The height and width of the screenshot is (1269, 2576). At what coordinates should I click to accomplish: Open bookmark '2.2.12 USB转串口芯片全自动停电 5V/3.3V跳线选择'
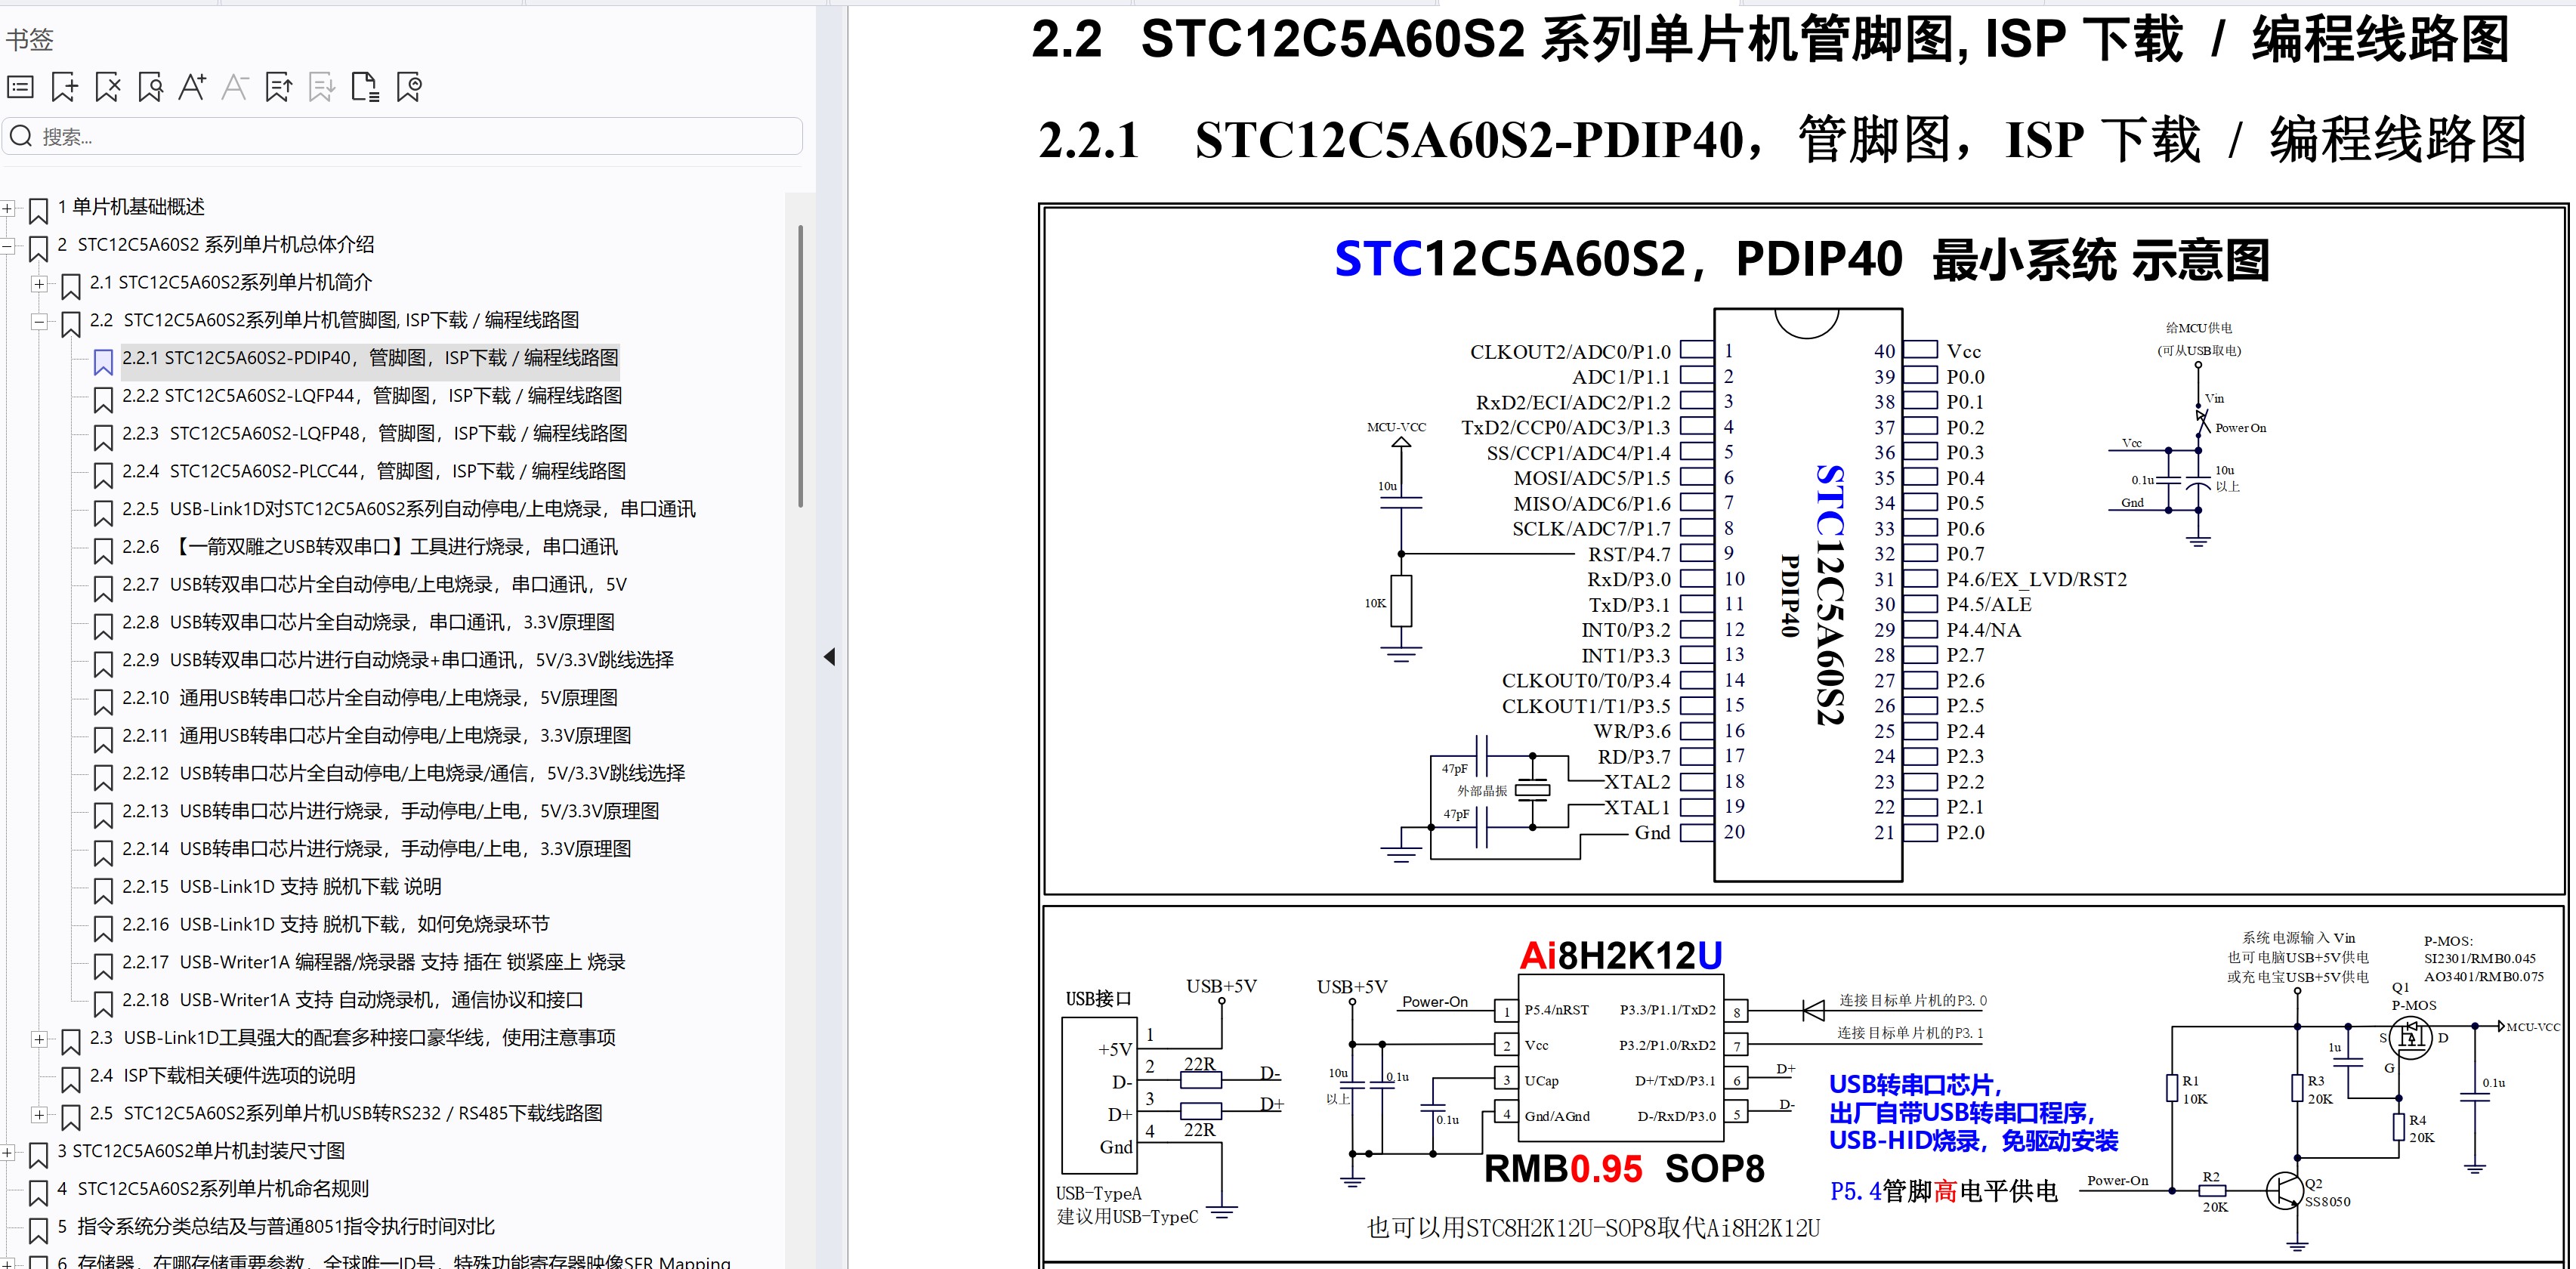[404, 774]
